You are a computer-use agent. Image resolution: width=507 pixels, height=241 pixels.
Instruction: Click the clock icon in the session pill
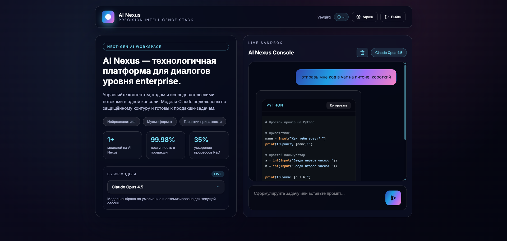[339, 17]
